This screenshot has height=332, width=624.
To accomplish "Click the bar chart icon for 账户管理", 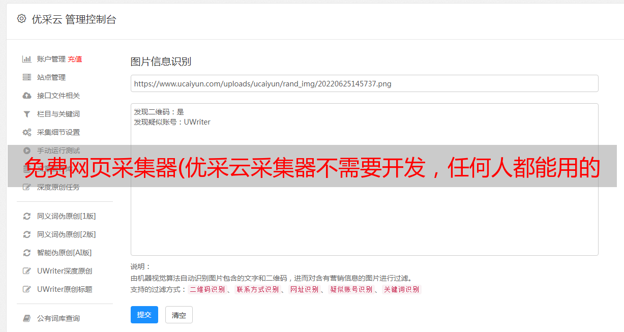I will (x=27, y=59).
